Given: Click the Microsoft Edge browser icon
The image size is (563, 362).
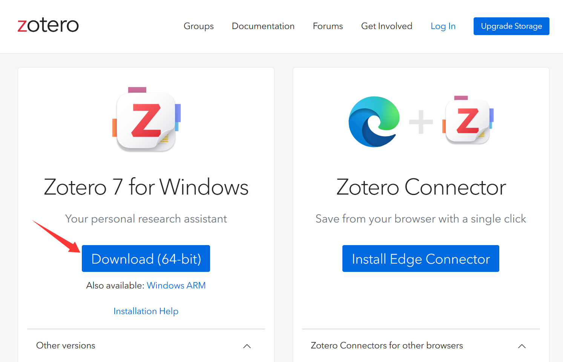Looking at the screenshot, I should click(x=374, y=121).
